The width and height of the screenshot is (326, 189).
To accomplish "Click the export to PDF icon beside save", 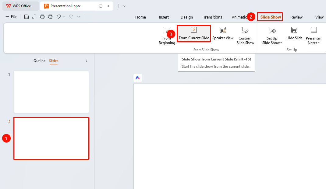I will coord(34,17).
